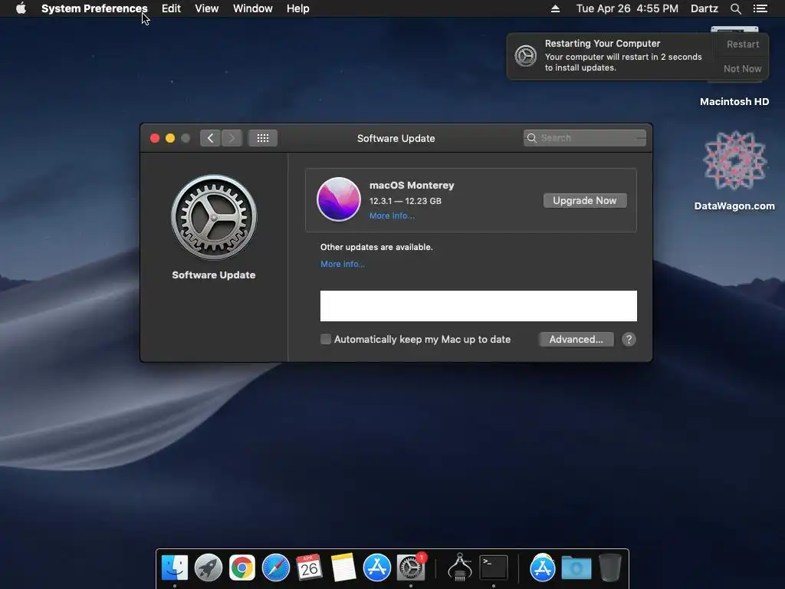Click the eject icon in menu bar
This screenshot has height=589, width=785.
coord(555,8)
